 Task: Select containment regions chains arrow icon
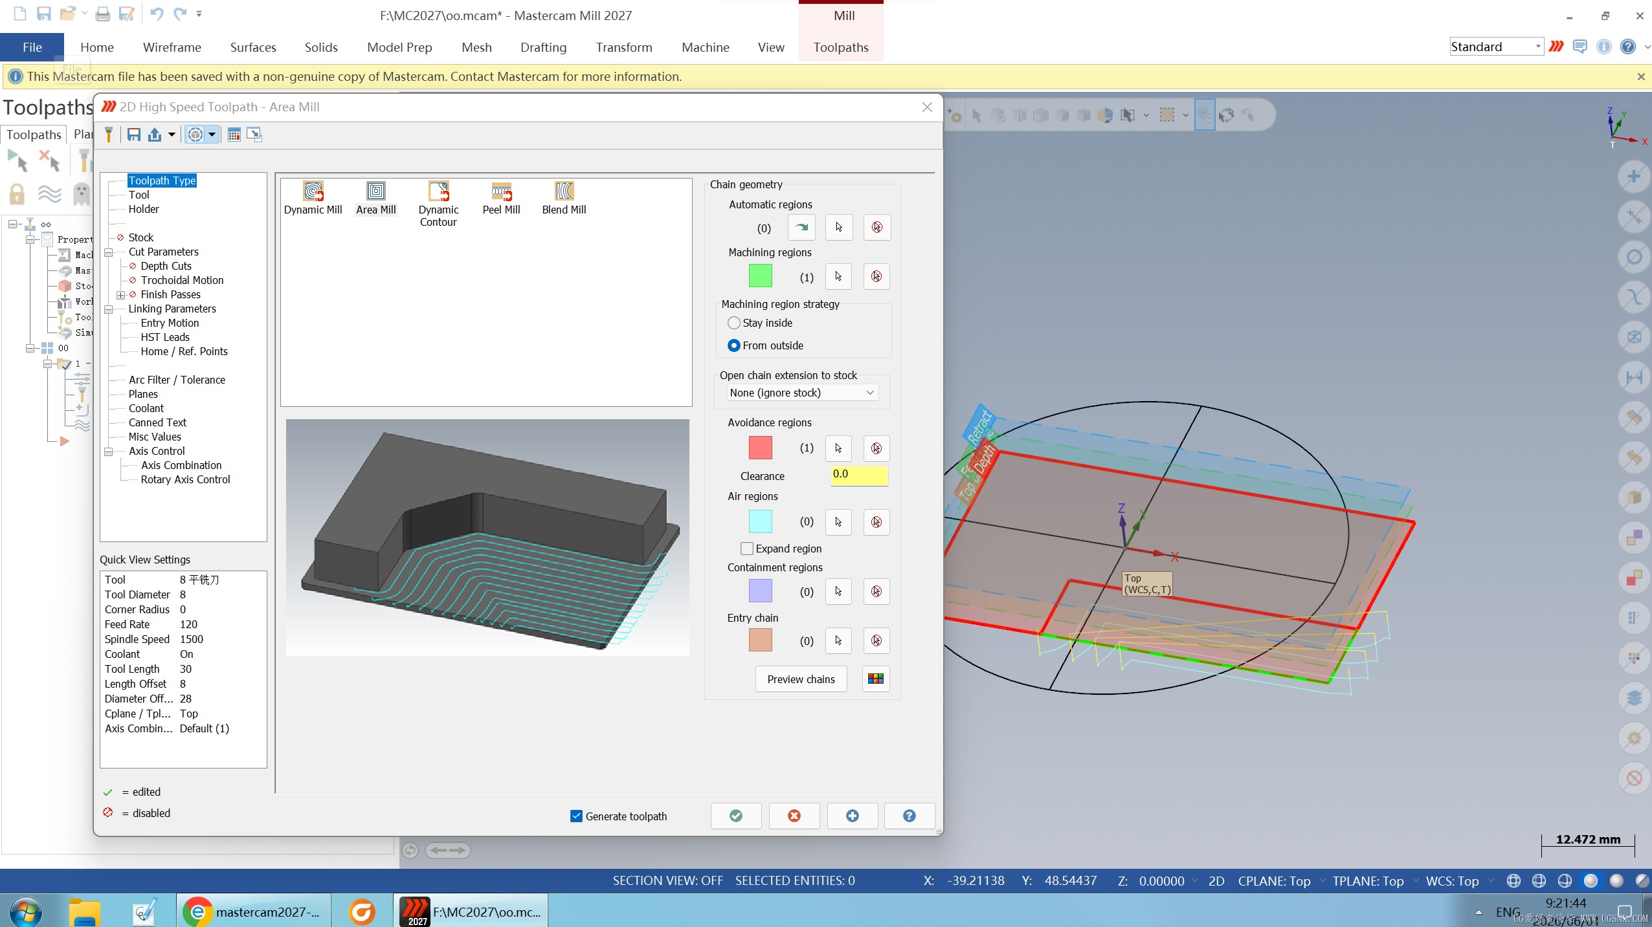[838, 591]
